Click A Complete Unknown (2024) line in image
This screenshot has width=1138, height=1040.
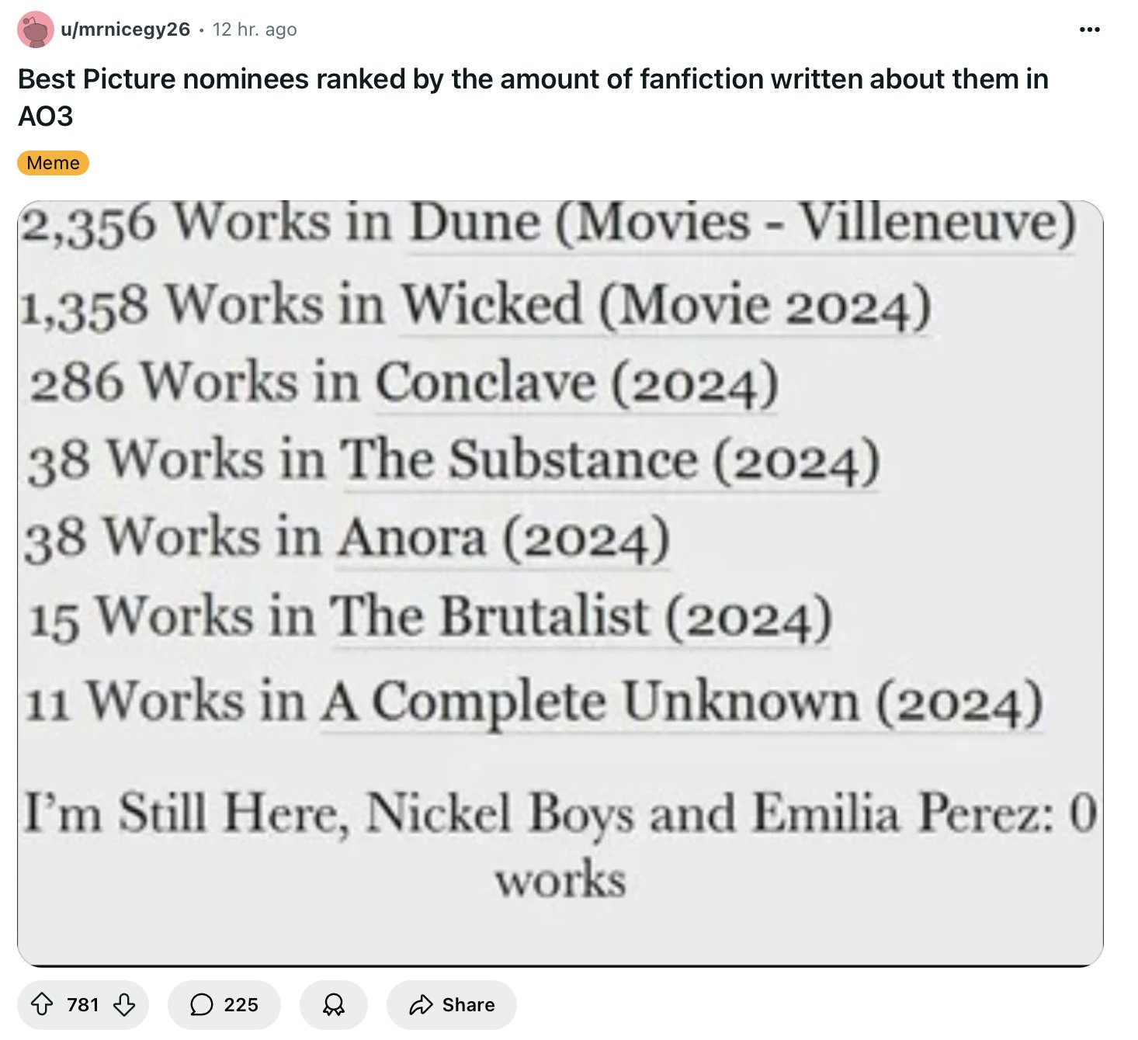click(534, 702)
